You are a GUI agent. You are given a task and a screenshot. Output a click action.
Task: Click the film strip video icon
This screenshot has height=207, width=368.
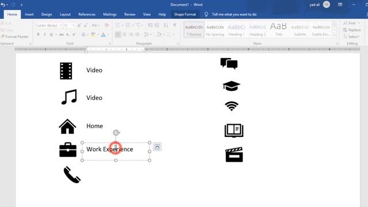coord(66,71)
